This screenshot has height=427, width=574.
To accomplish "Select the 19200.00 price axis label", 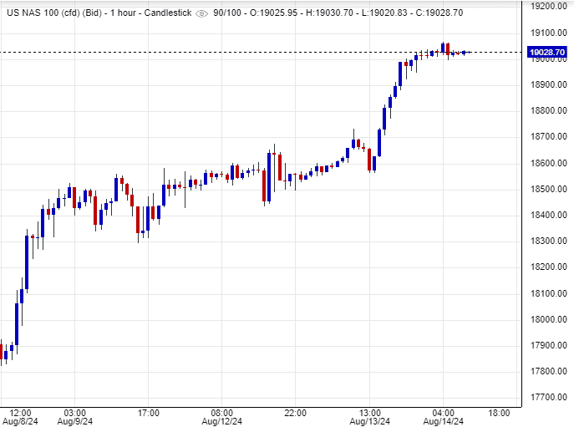I will click(x=549, y=6).
